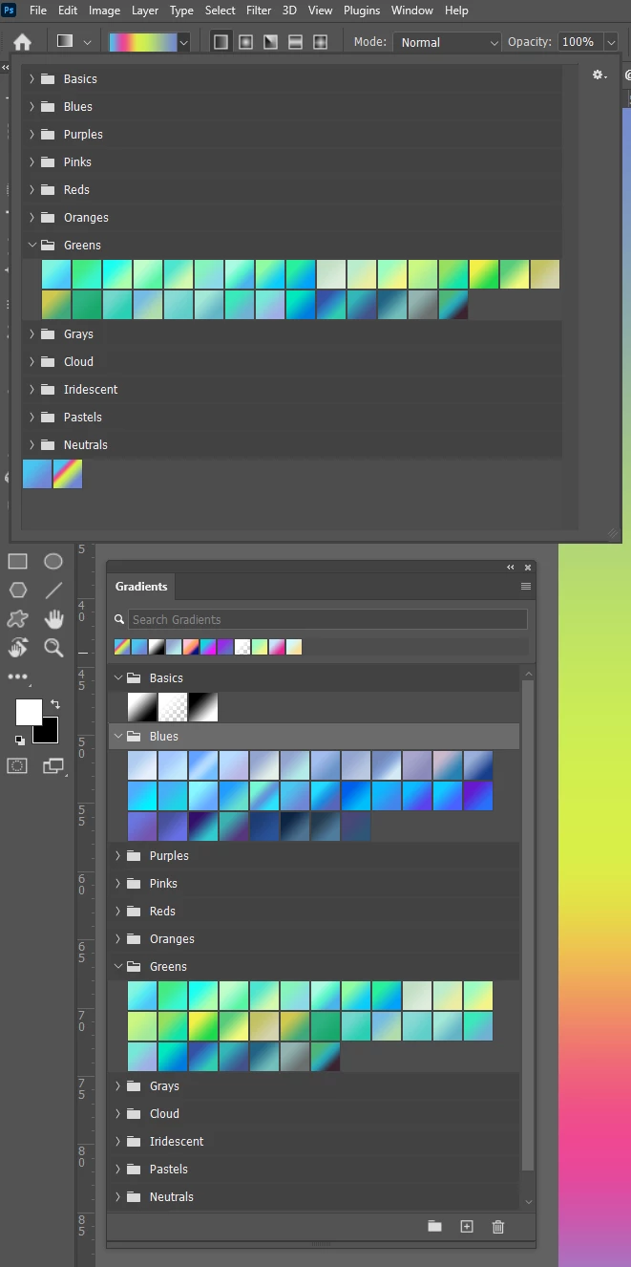Open the gradient tool preset picker
The width and height of the screenshot is (631, 1267).
[x=74, y=42]
